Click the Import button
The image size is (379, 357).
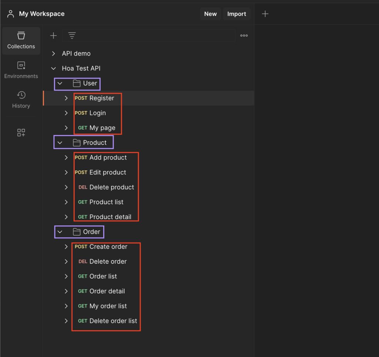coord(237,14)
